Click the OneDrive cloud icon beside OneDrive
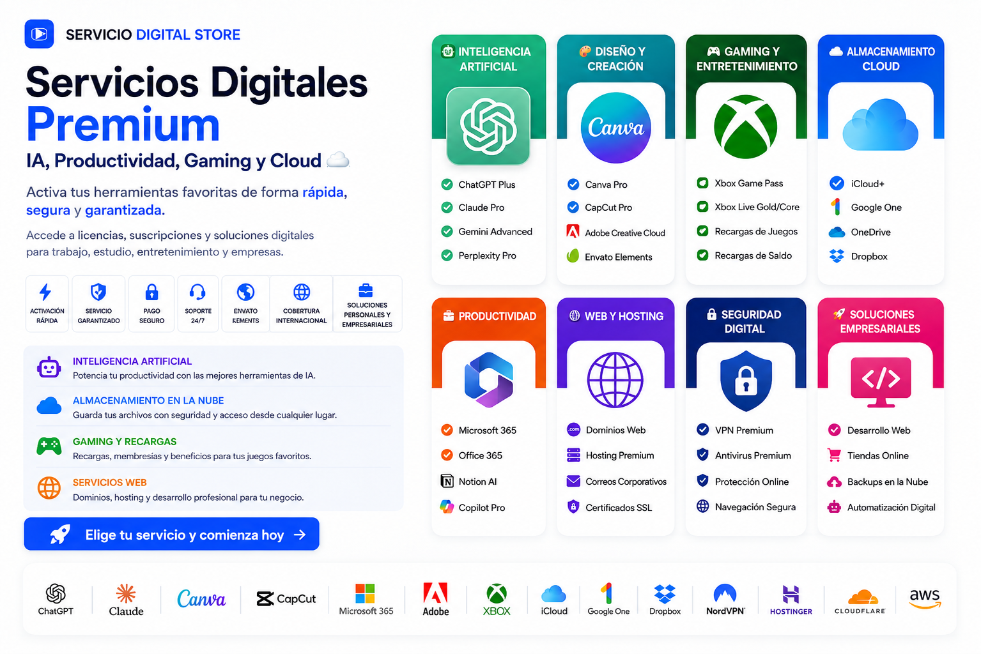This screenshot has width=981, height=654. click(837, 232)
